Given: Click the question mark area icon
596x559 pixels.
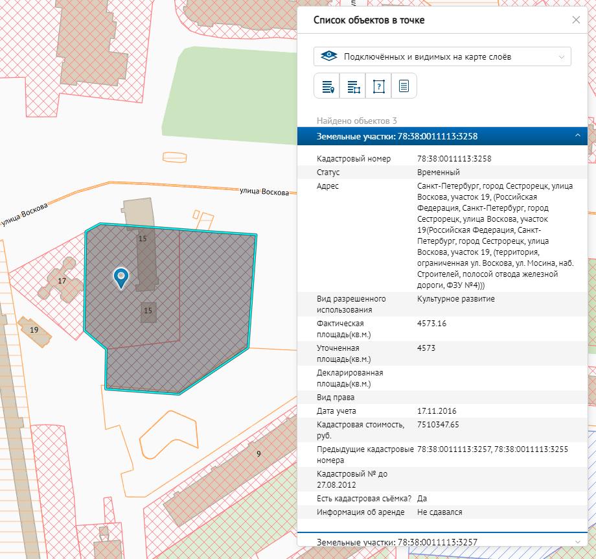Looking at the screenshot, I should 378,86.
